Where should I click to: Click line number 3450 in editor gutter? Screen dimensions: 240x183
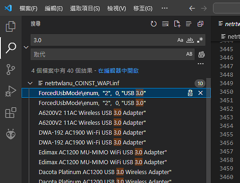tap(227, 92)
